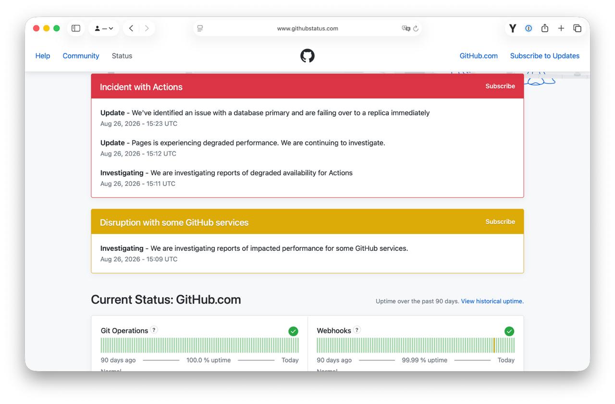Subscribe to the Incident with Actions incident
This screenshot has height=404, width=615.
point(500,86)
